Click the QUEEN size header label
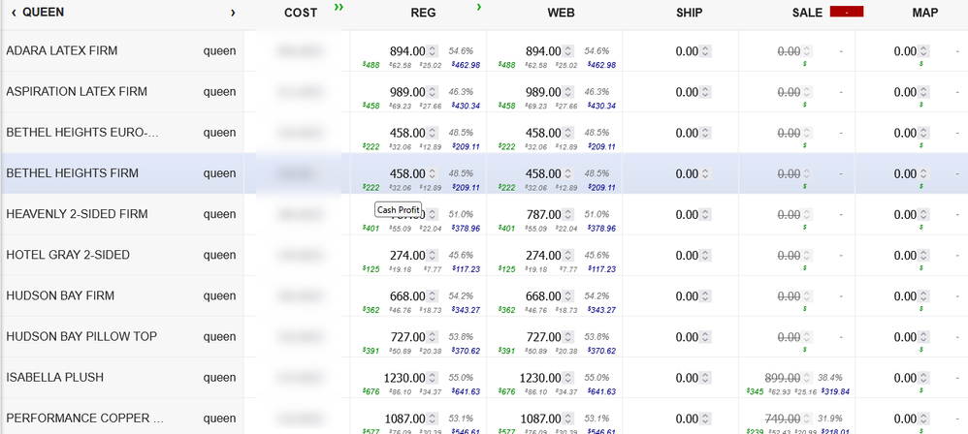The height and width of the screenshot is (434, 968). tap(44, 13)
